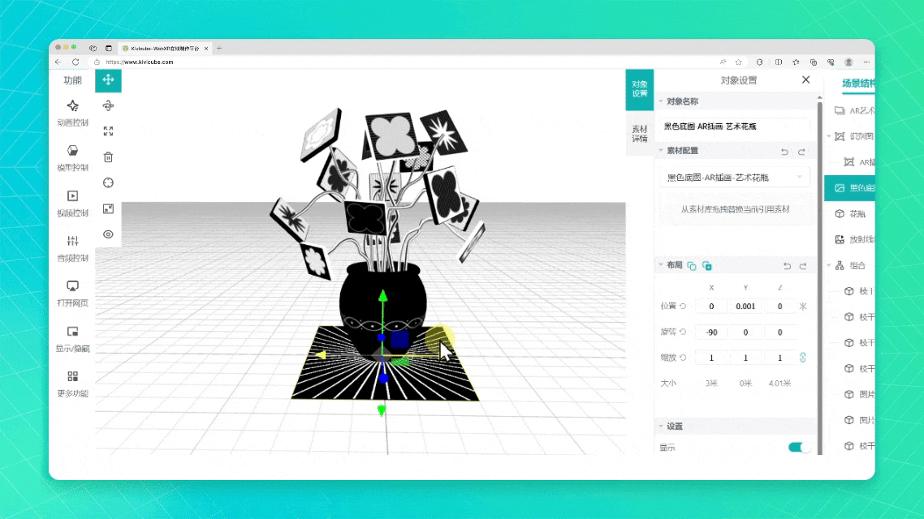Collapse the 布局 layout section

[x=661, y=265]
